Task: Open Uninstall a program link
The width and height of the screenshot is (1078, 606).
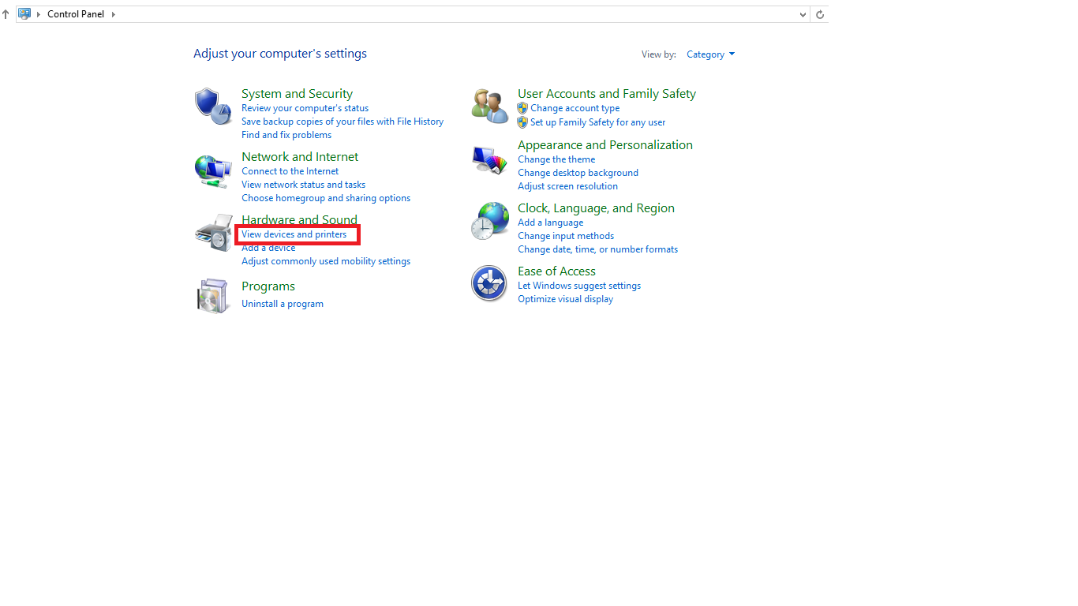Action: tap(282, 304)
